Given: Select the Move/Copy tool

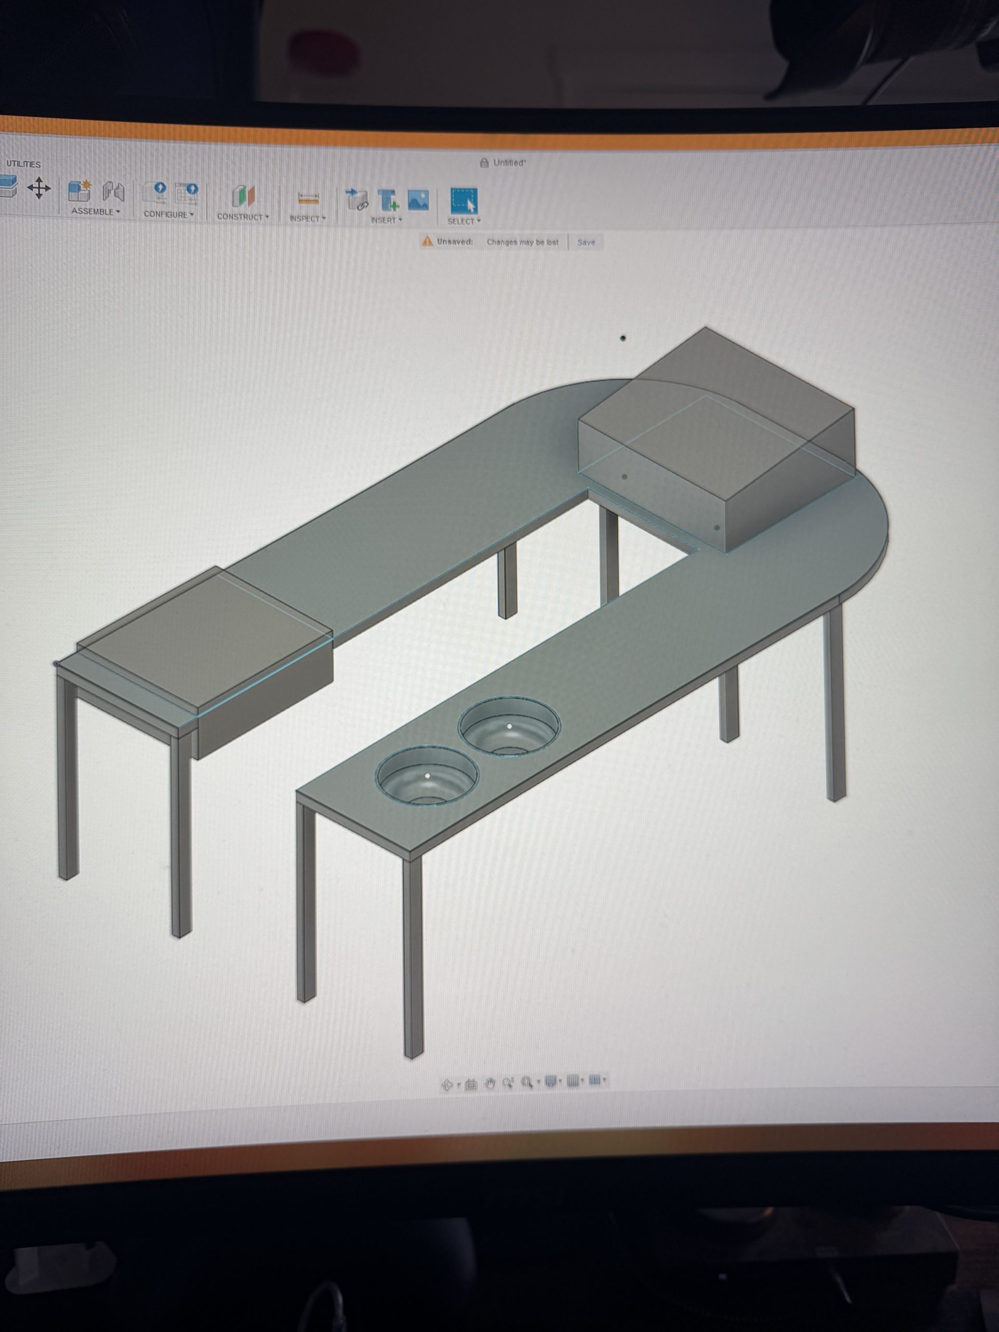Looking at the screenshot, I should pos(39,188).
